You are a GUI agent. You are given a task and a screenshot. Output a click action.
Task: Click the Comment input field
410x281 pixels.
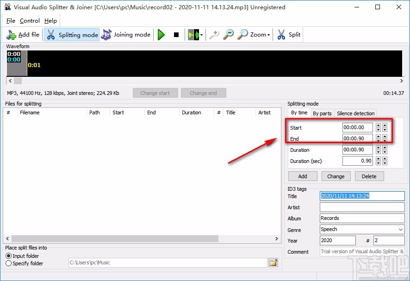[x=362, y=251]
